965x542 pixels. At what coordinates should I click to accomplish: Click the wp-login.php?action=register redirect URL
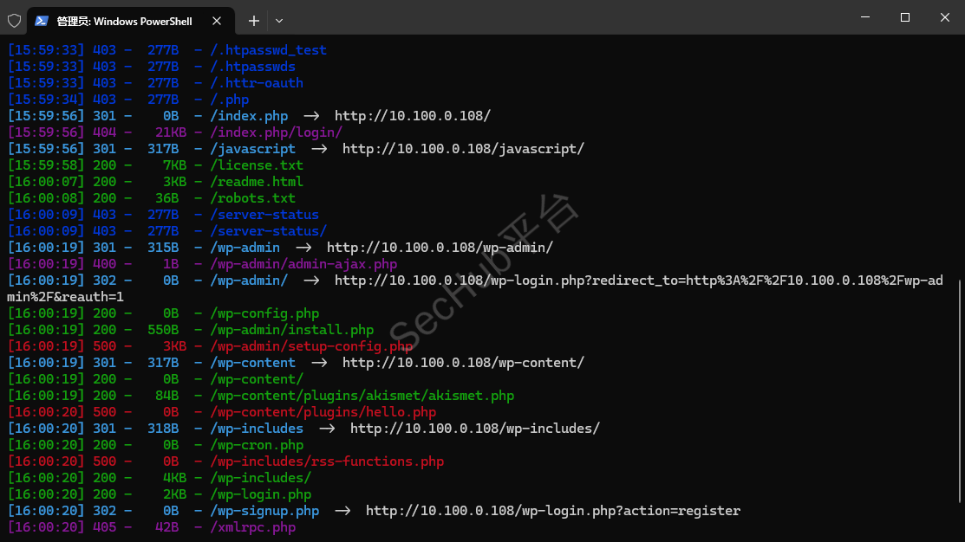(x=552, y=511)
